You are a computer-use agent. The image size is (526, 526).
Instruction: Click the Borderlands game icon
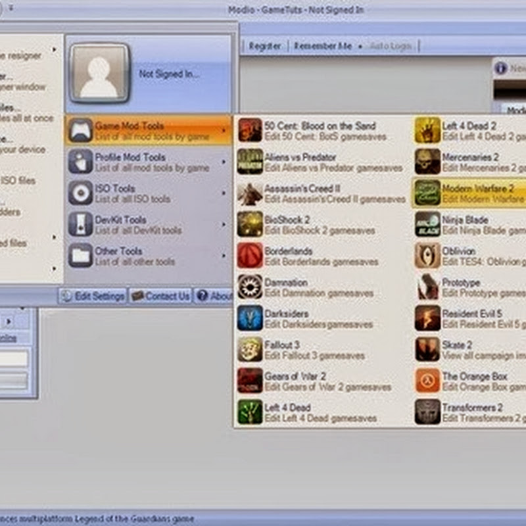pos(250,255)
